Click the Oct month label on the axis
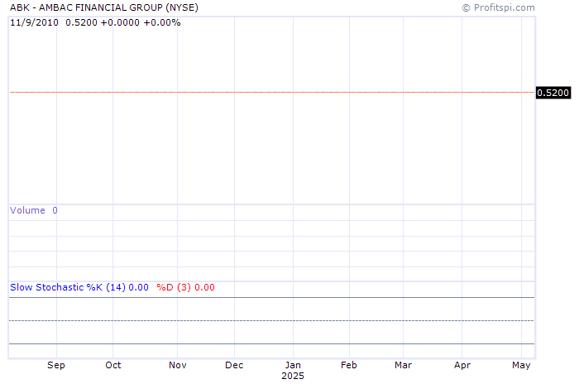This screenshot has width=579, height=384. (x=113, y=365)
